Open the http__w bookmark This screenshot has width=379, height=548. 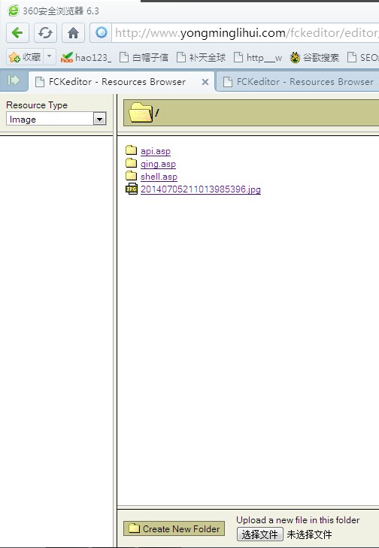point(258,57)
